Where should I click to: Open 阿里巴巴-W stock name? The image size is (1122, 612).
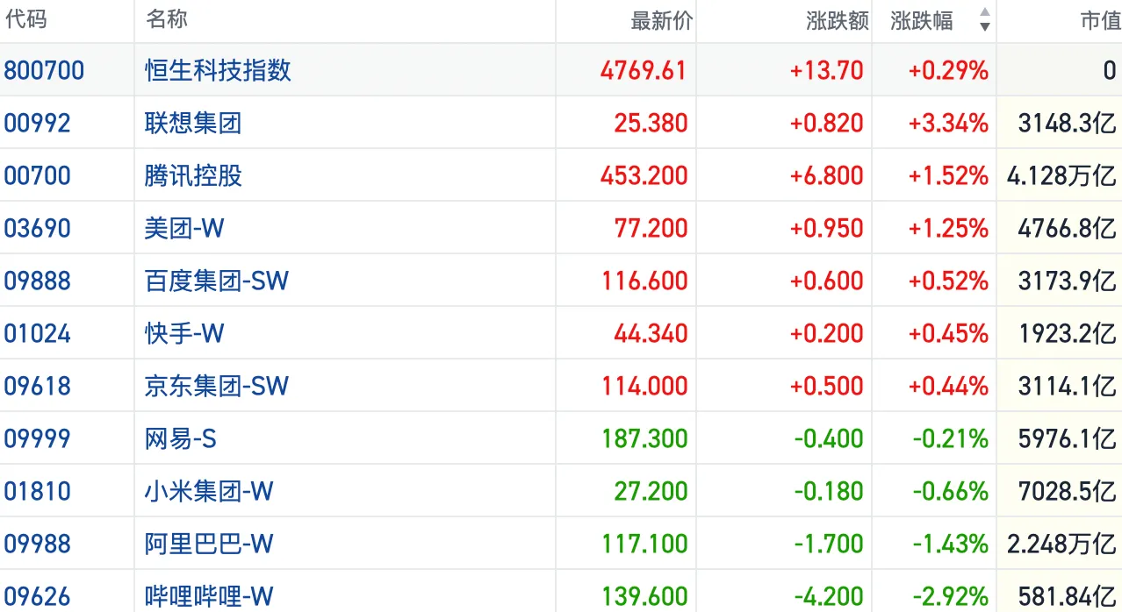209,544
